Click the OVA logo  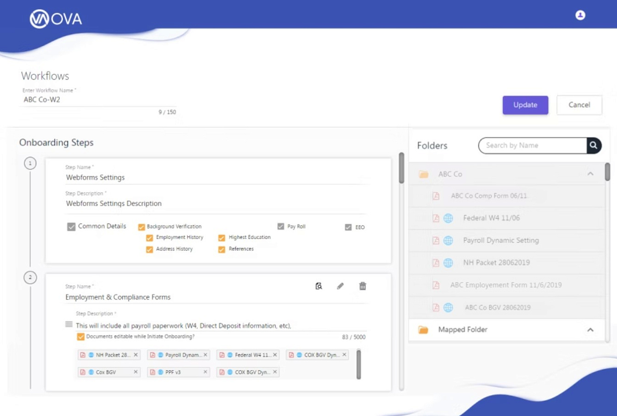[56, 19]
